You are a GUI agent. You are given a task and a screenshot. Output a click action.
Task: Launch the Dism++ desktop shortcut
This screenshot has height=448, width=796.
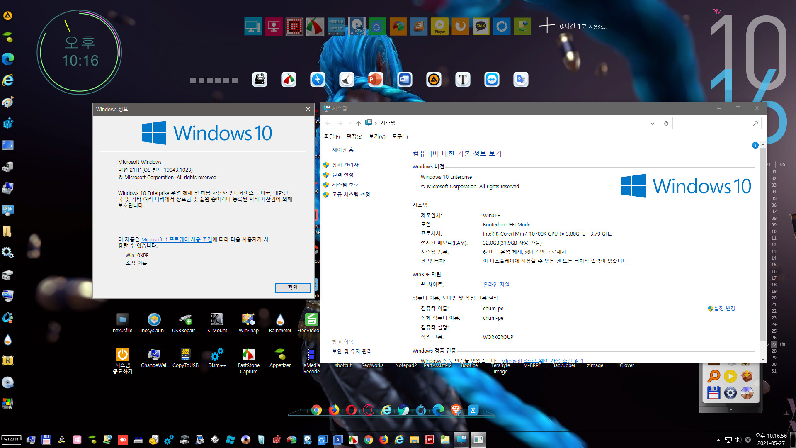coord(217,358)
